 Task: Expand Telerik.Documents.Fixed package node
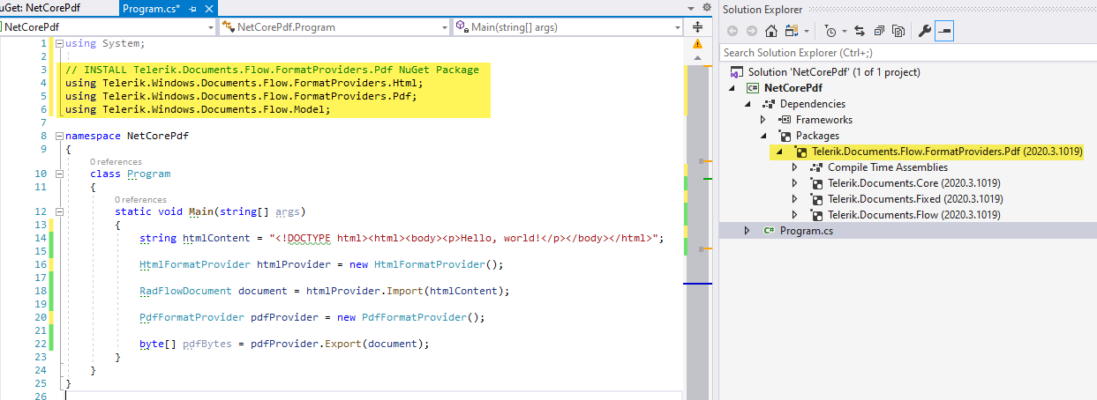[796, 199]
